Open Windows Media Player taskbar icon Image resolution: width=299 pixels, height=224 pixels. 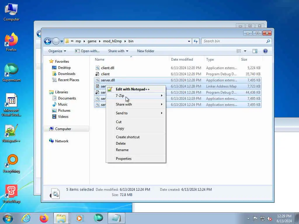point(79,218)
